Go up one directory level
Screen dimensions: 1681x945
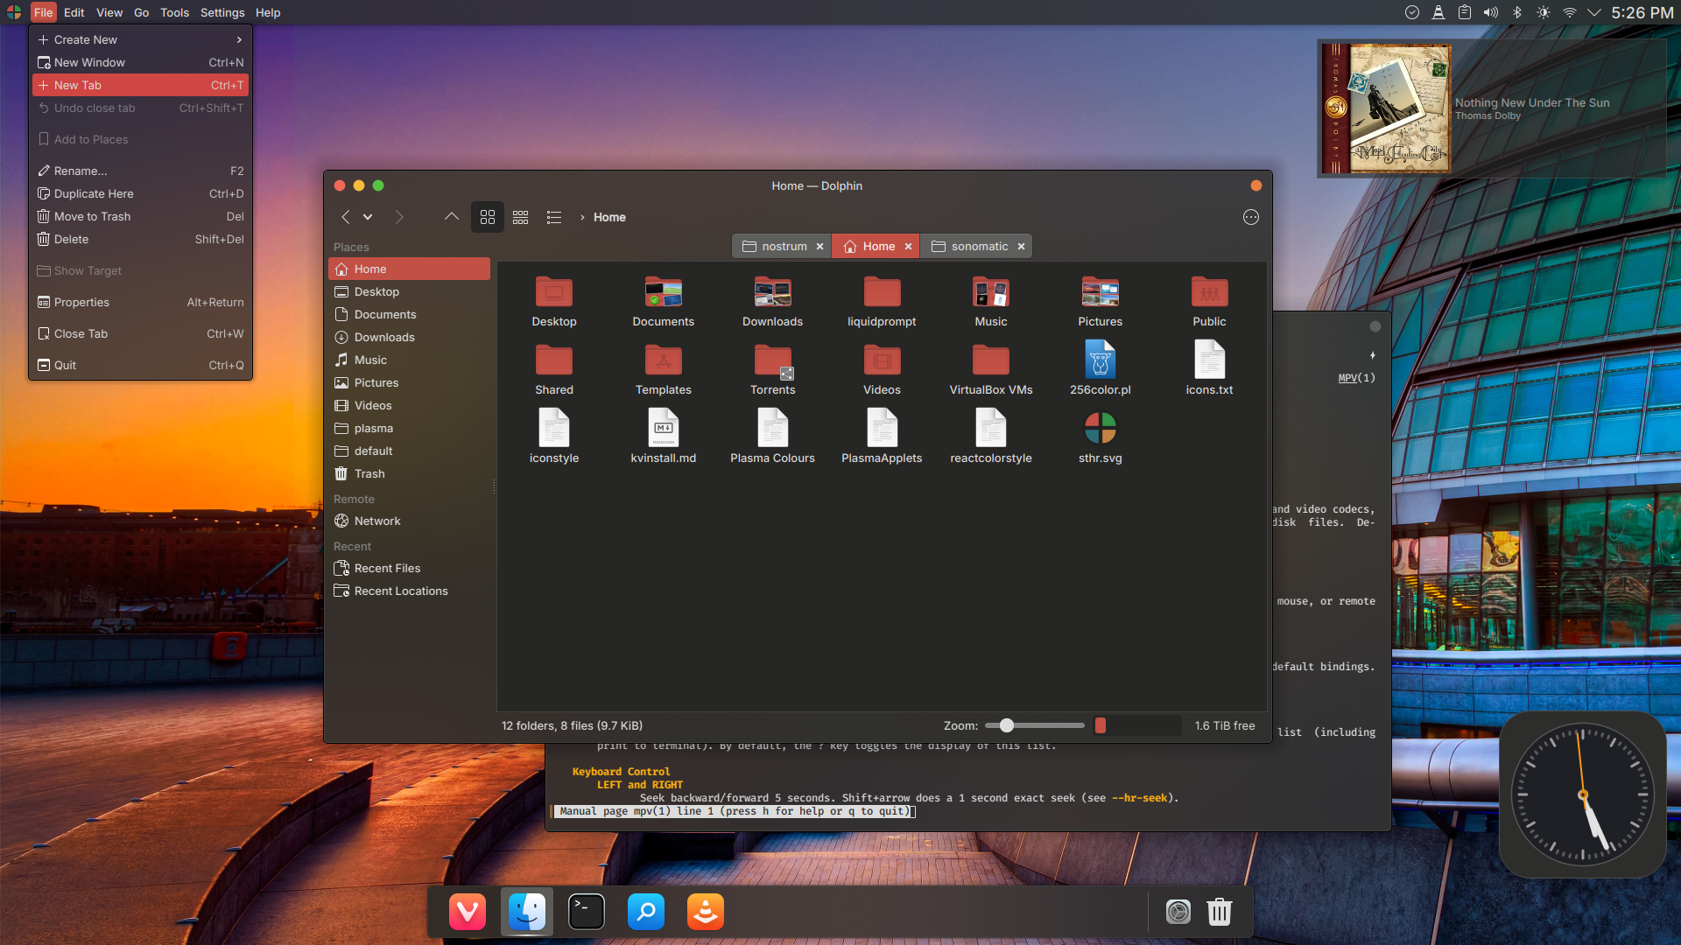(451, 217)
